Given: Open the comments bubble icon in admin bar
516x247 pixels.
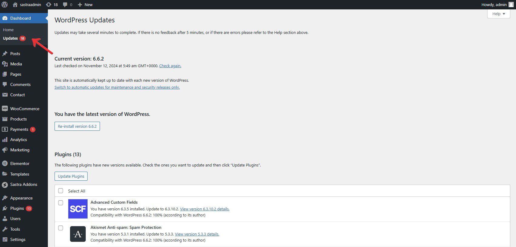Looking at the screenshot, I should pyautogui.click(x=65, y=5).
